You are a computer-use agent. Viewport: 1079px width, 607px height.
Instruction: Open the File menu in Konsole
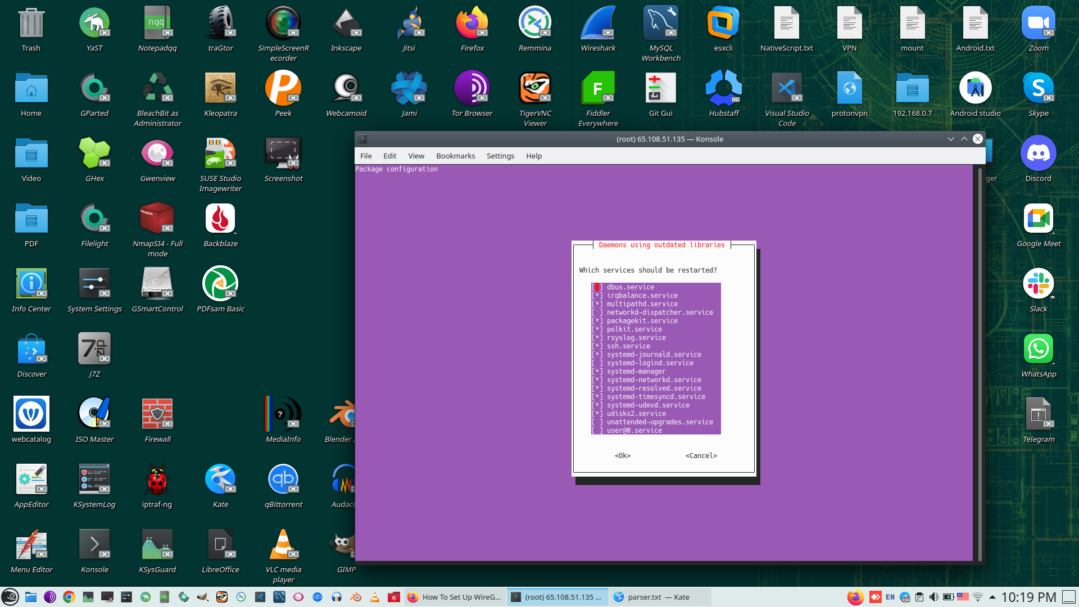(x=366, y=156)
